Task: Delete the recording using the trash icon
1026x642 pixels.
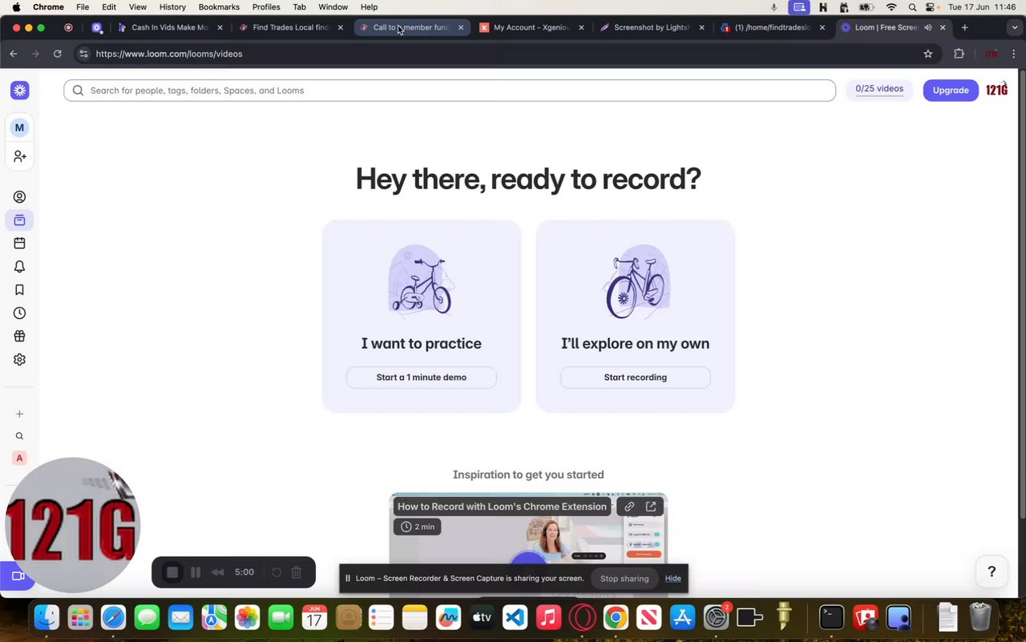Action: pos(296,572)
